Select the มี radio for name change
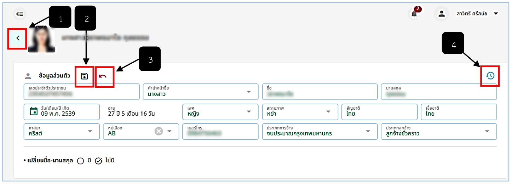 80,161
